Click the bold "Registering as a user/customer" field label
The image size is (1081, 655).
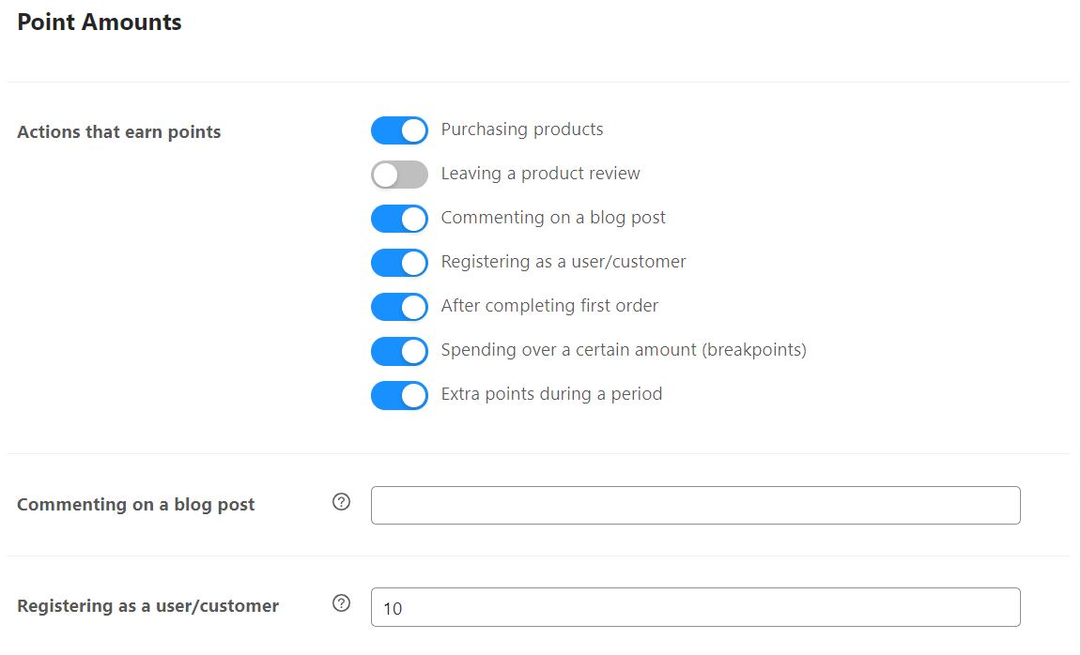147,606
